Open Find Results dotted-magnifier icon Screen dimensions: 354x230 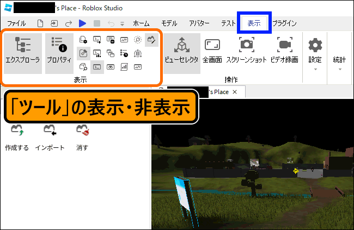coord(138,40)
